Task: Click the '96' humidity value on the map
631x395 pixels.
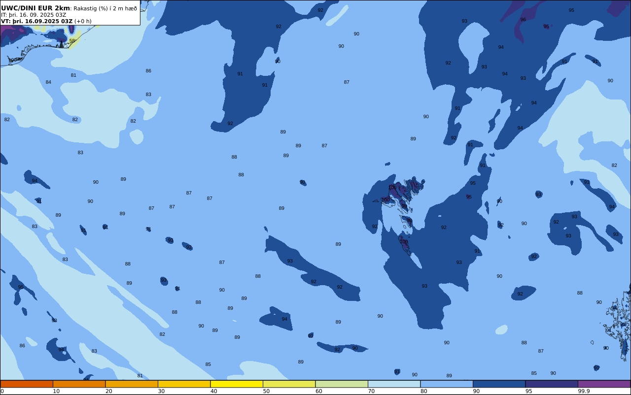Action: (523, 20)
